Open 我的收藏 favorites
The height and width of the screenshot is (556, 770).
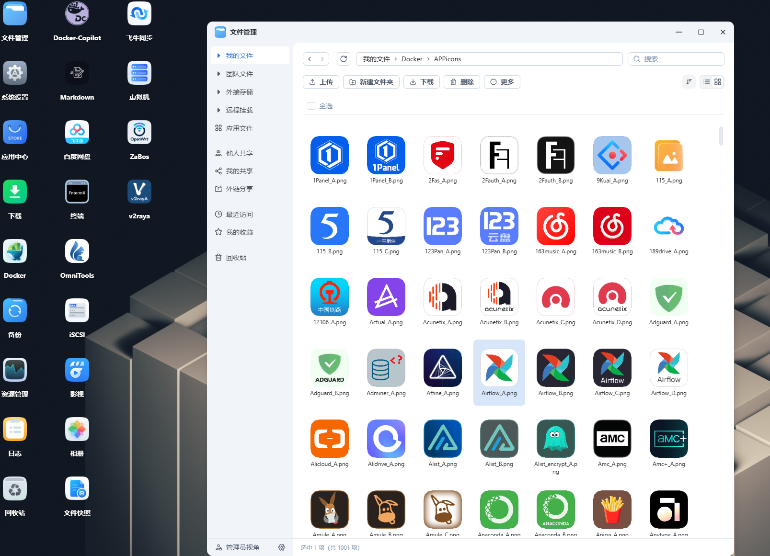tap(250, 232)
